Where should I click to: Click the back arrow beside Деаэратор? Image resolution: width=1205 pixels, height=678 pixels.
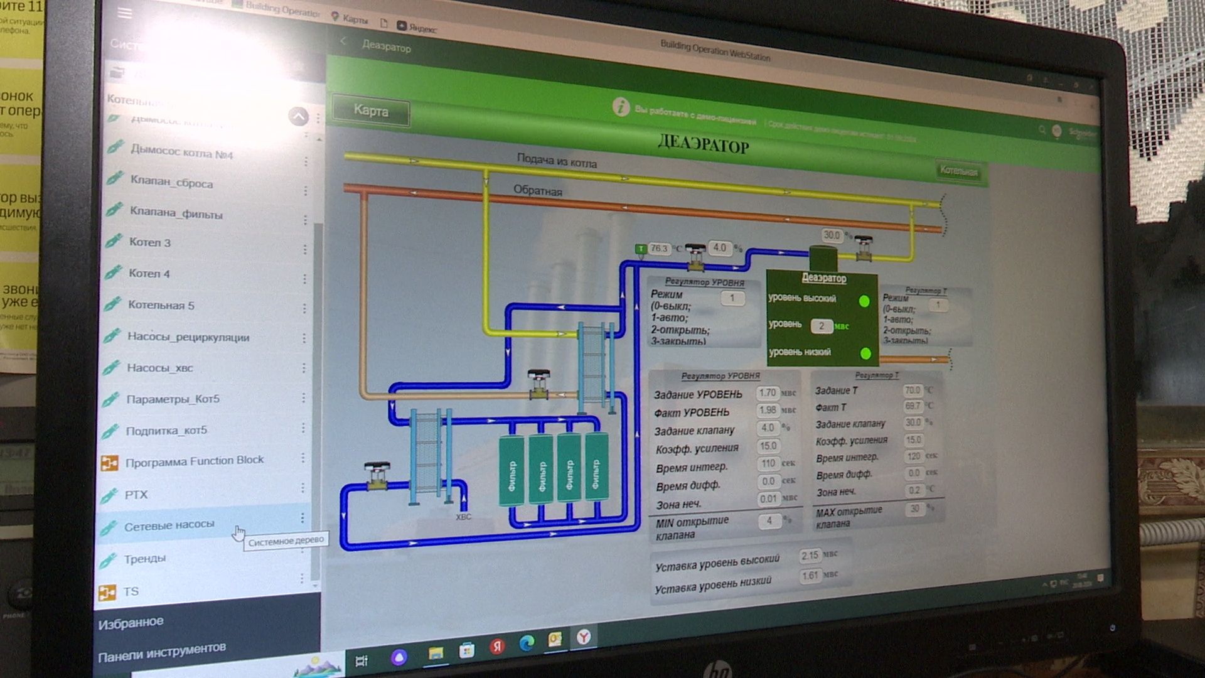343,41
